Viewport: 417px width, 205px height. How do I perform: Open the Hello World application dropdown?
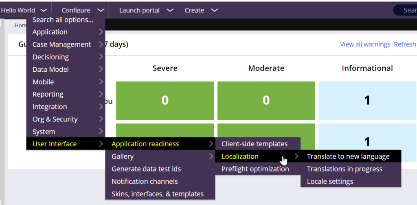[x=24, y=10]
